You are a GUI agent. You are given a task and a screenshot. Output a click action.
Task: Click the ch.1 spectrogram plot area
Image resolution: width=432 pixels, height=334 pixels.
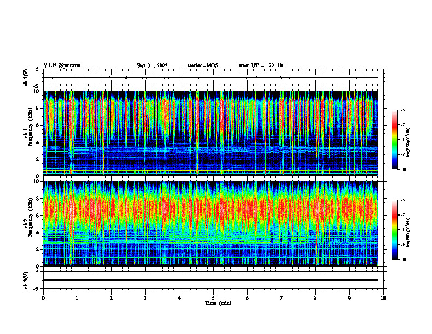(x=211, y=133)
